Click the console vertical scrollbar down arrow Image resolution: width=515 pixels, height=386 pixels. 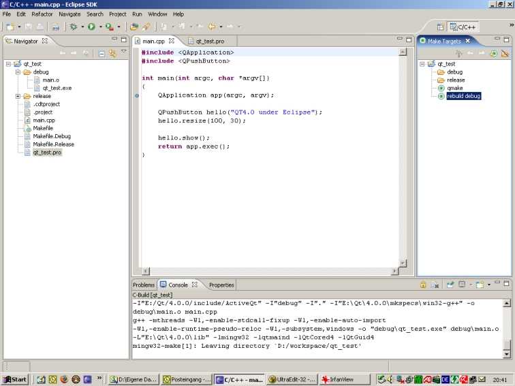506,354
